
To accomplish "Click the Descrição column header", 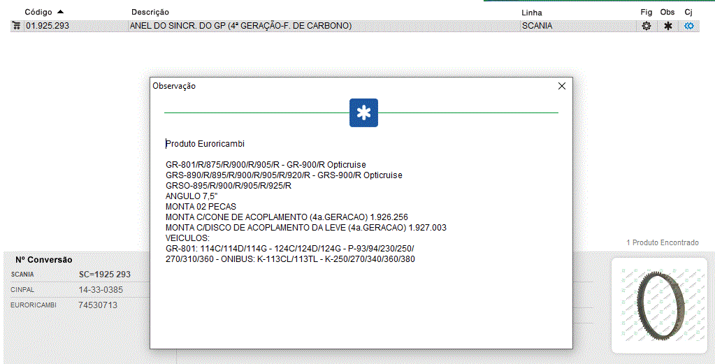I will 150,12.
